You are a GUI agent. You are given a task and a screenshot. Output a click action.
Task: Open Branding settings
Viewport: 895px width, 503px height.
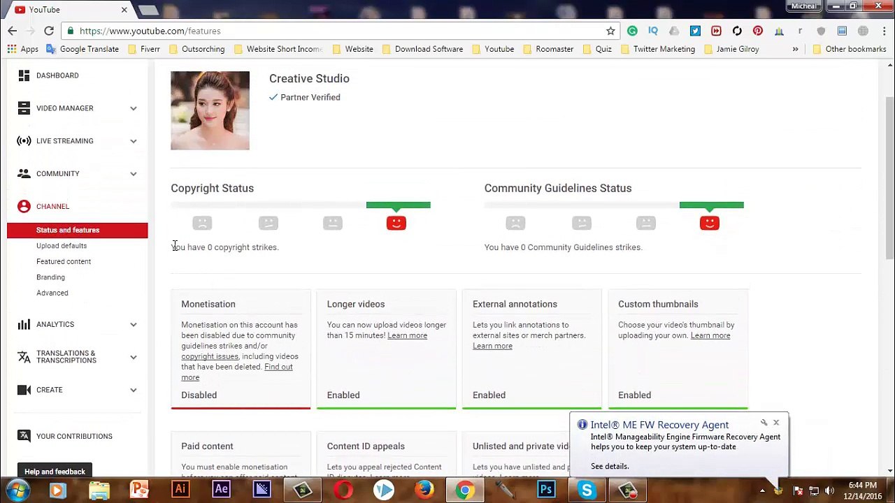pos(50,277)
